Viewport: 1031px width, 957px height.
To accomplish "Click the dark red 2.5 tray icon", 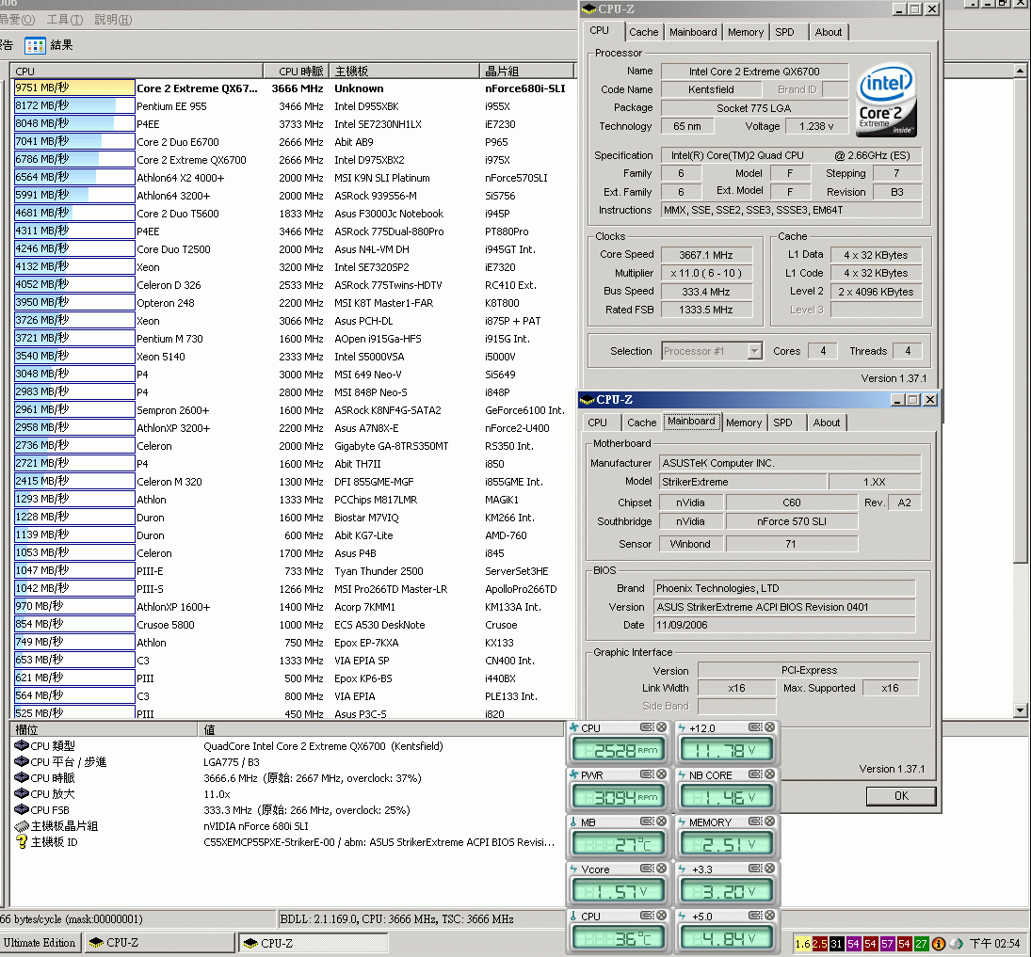I will click(819, 944).
